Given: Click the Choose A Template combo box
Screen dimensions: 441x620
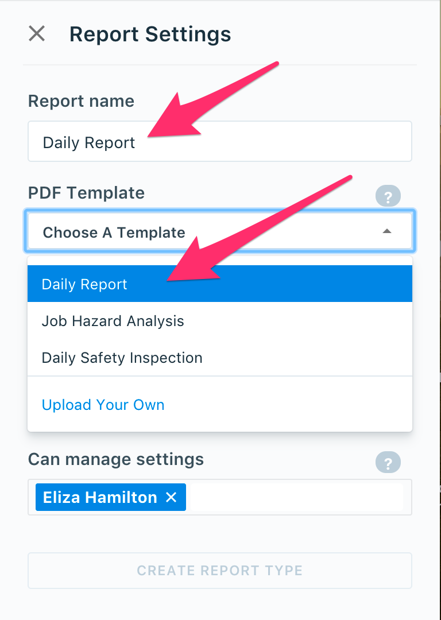Looking at the screenshot, I should tap(220, 232).
